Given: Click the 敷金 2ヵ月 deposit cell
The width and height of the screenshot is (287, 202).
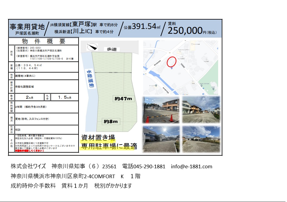Looking at the screenshot, I should pos(30,97).
